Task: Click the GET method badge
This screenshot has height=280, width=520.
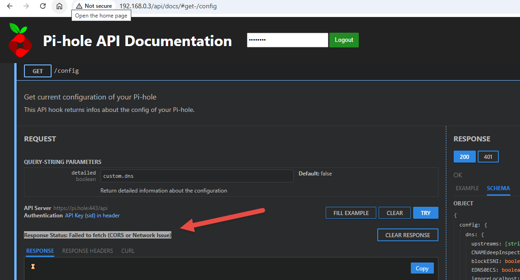Action: (38, 71)
